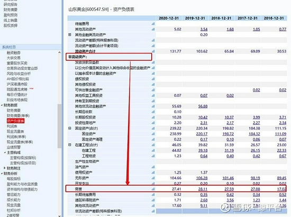
Task: Click chart icon beside 债权投资
Action: (153, 79)
